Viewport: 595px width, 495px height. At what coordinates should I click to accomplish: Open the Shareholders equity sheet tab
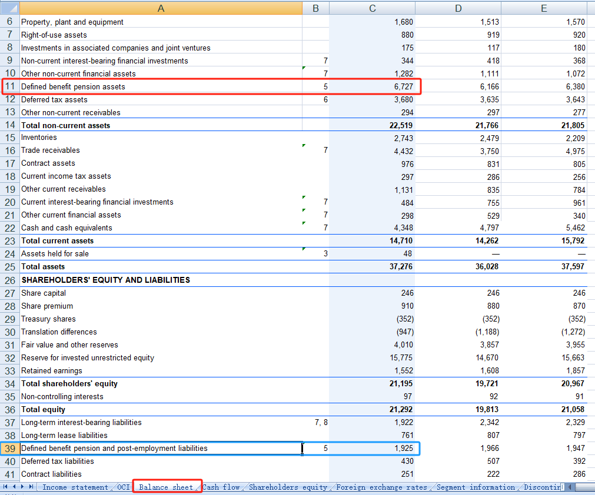(x=288, y=487)
